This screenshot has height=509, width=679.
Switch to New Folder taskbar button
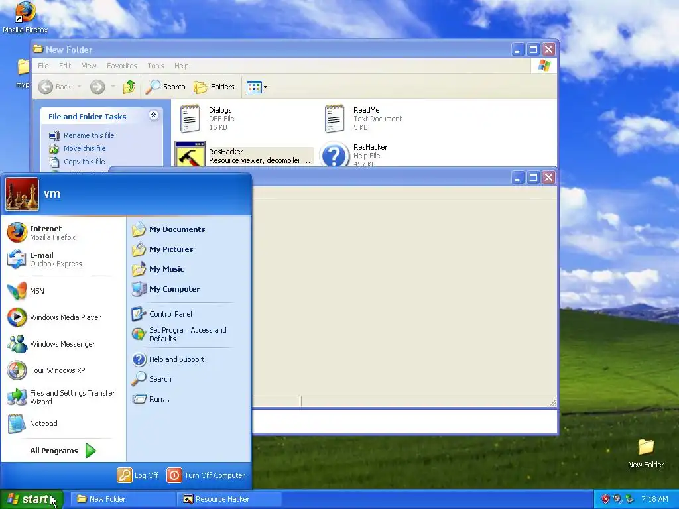point(123,499)
